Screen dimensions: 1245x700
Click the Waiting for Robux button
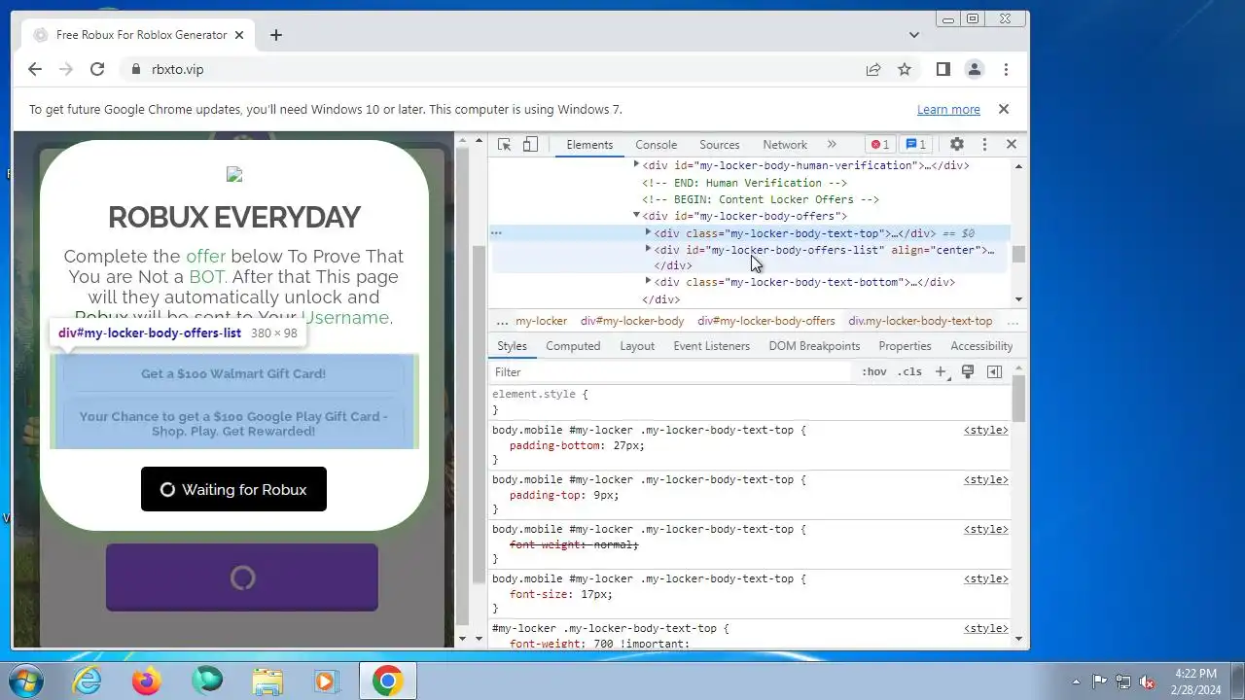click(x=233, y=489)
